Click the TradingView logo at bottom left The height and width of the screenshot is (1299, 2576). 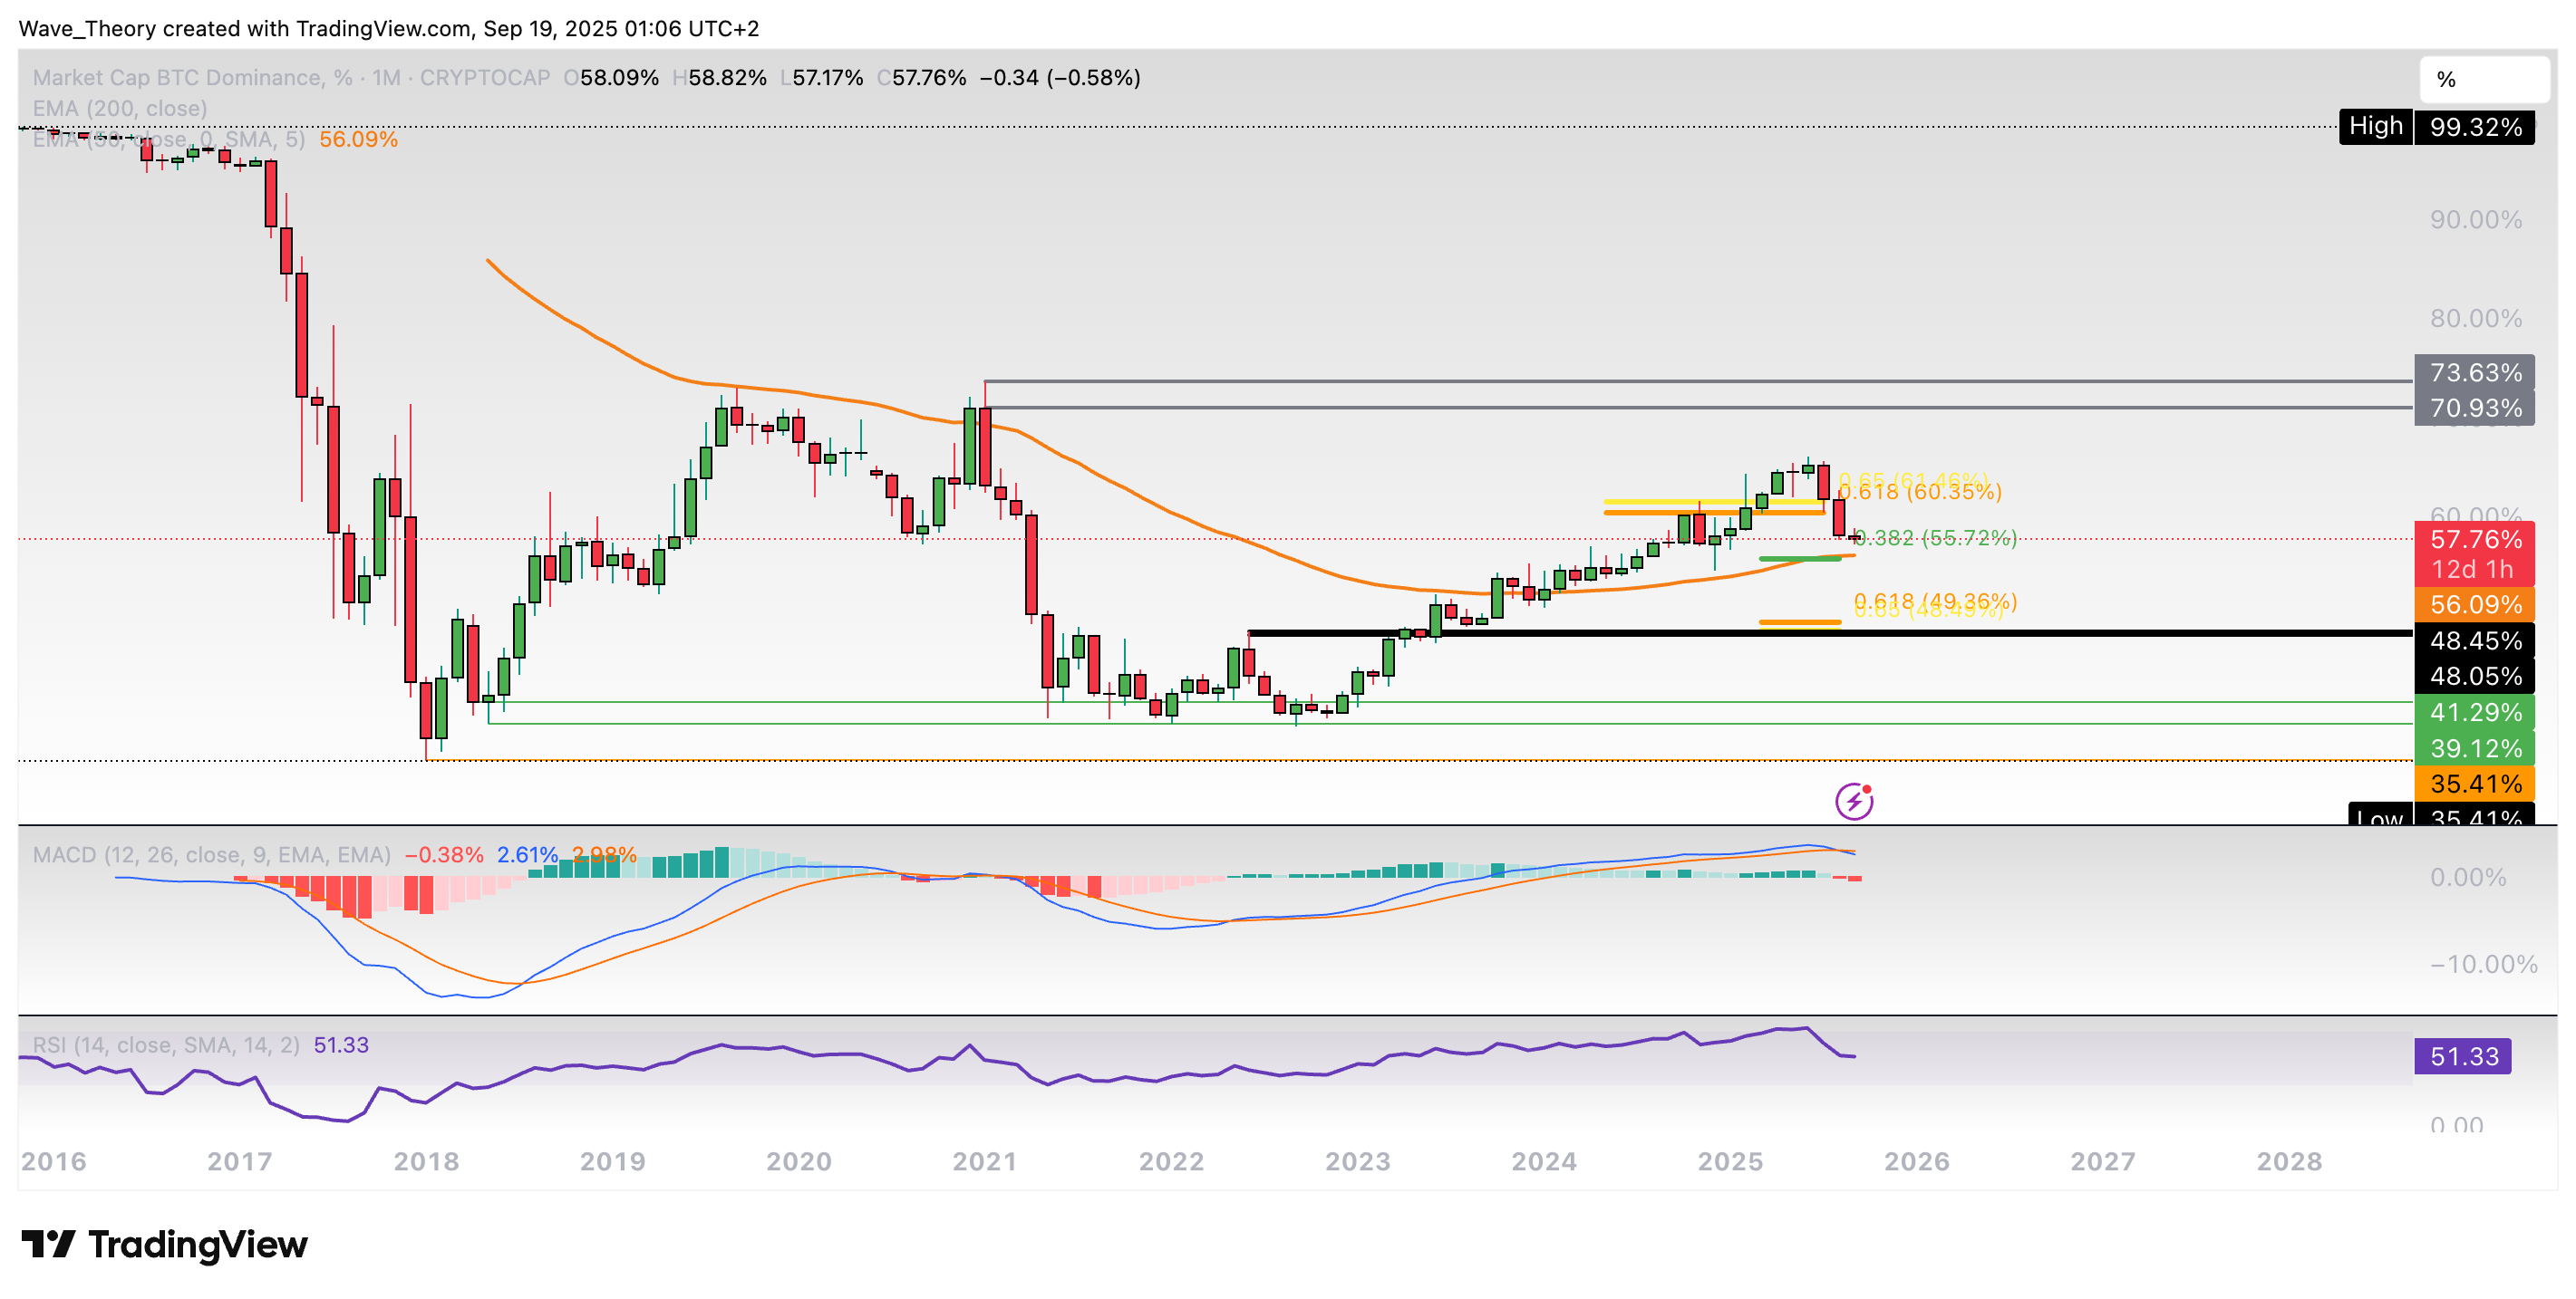pos(165,1244)
